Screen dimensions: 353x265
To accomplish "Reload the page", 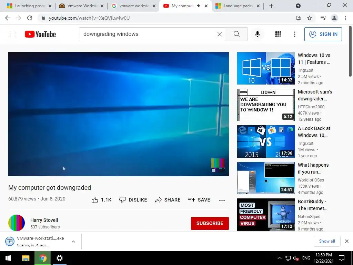I will (x=30, y=18).
